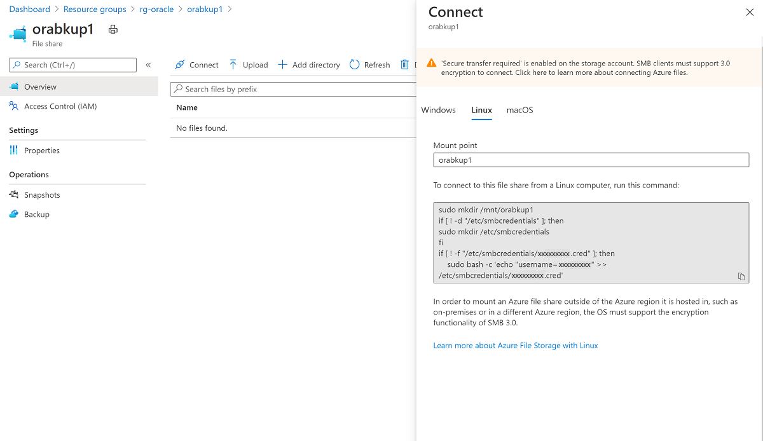Click the Connect toolbar button
The height and width of the screenshot is (441, 763).
(x=196, y=65)
